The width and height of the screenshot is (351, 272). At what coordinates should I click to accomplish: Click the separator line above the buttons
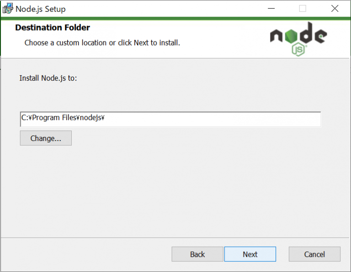point(175,237)
